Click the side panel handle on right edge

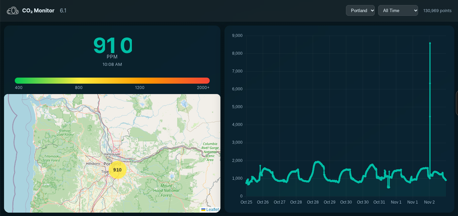457,103
